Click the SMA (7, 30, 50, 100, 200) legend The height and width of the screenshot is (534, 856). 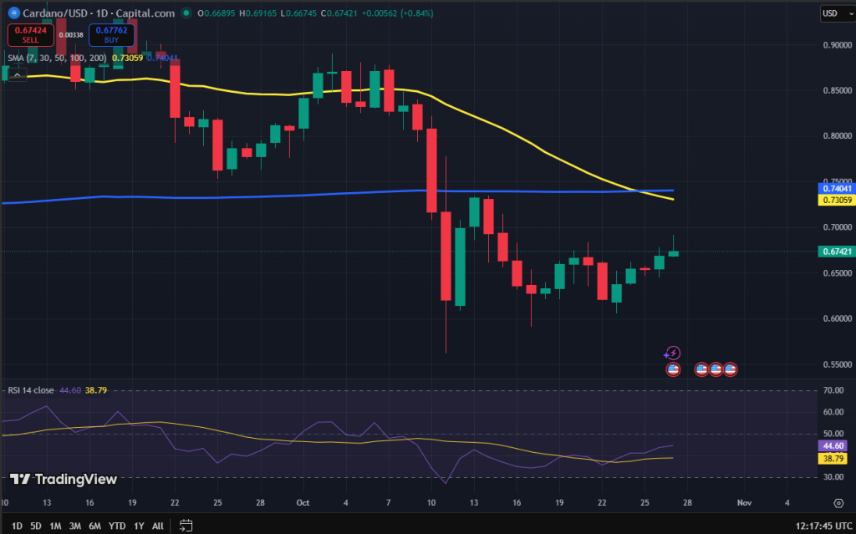(57, 58)
